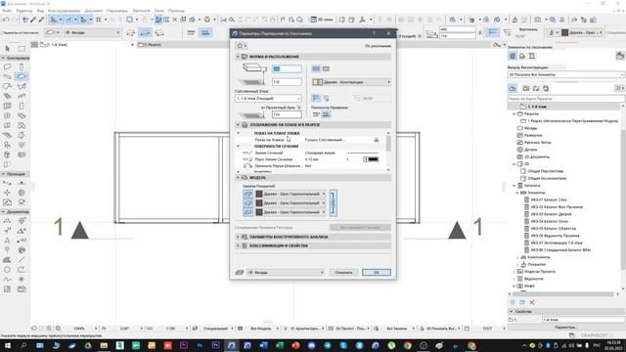The image size is (626, 352).
Task: Open the top surface material dropdown
Action: pyautogui.click(x=291, y=194)
